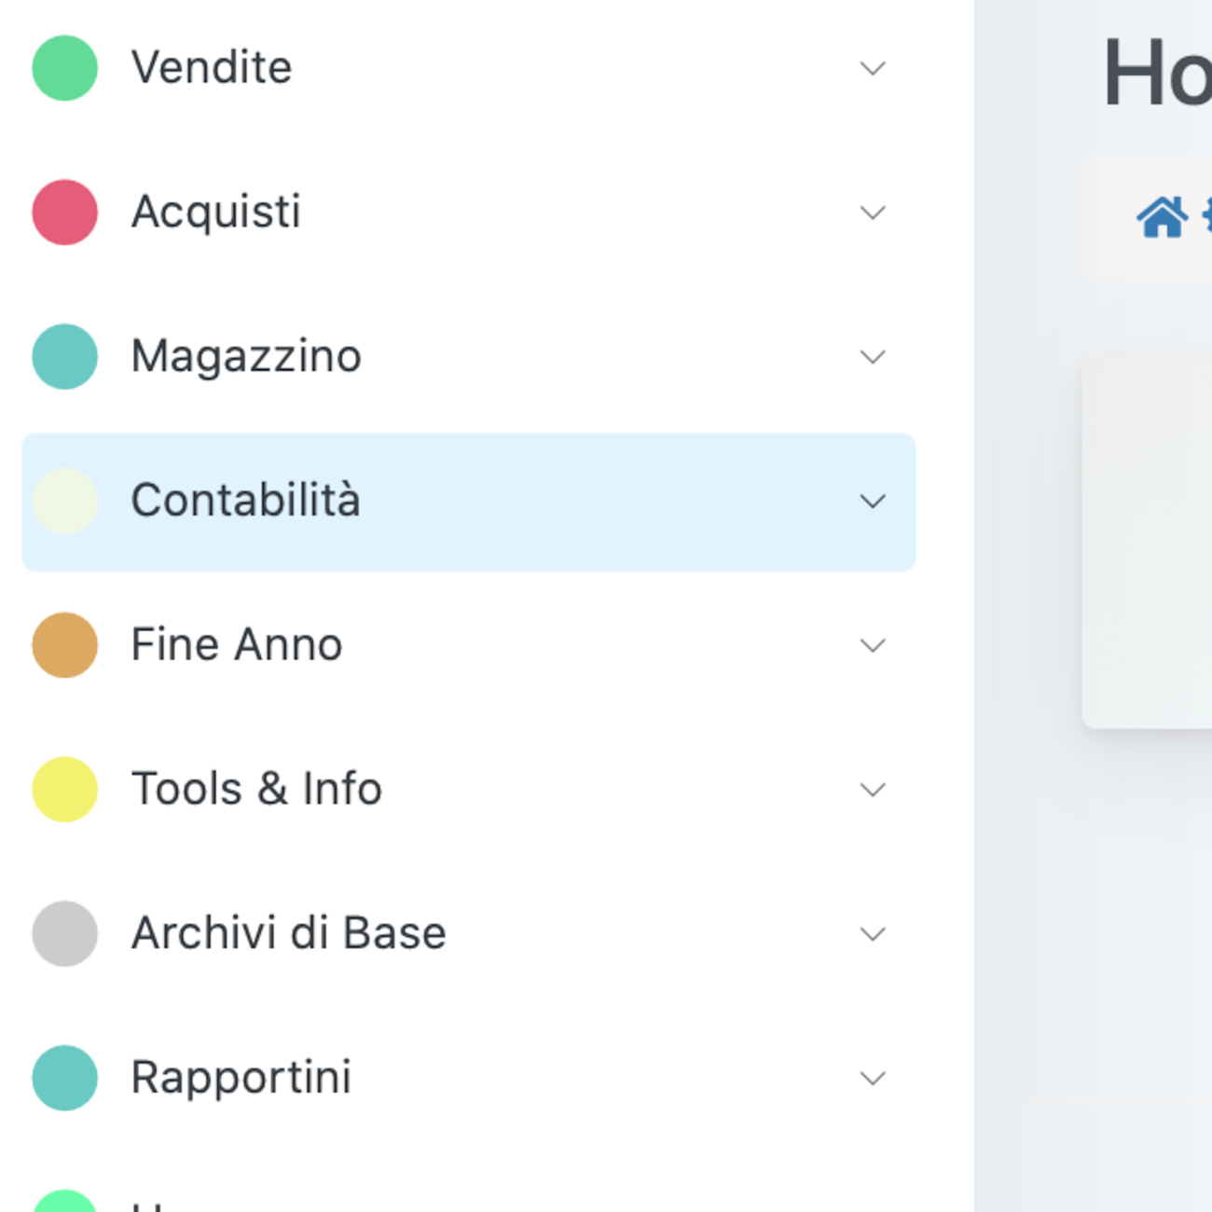Click the yellow Tools & Info circle
The image size is (1212, 1212).
point(64,790)
